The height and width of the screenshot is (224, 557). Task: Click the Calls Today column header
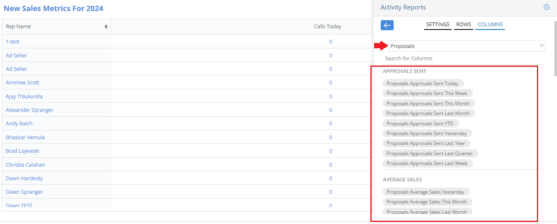[328, 27]
